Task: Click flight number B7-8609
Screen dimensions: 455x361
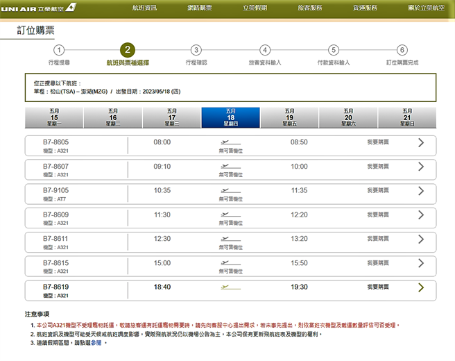Action: pyautogui.click(x=55, y=215)
